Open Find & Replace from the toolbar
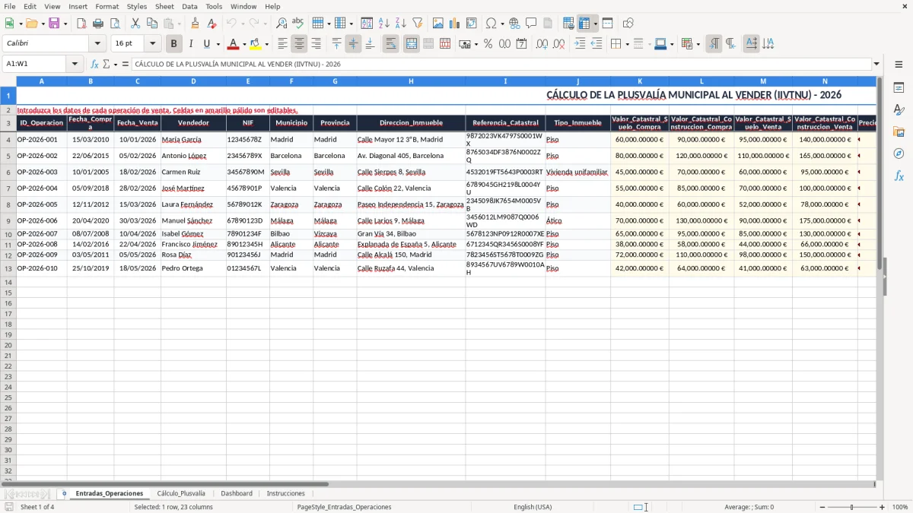The height and width of the screenshot is (513, 913). click(282, 24)
